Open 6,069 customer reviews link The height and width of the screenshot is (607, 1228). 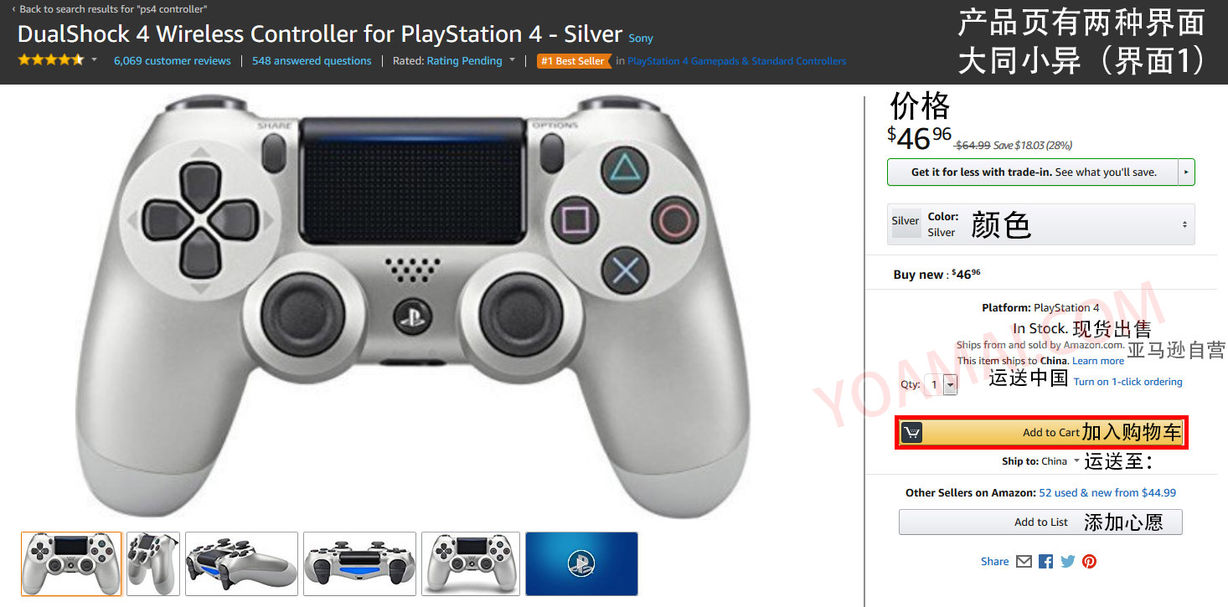tap(172, 61)
